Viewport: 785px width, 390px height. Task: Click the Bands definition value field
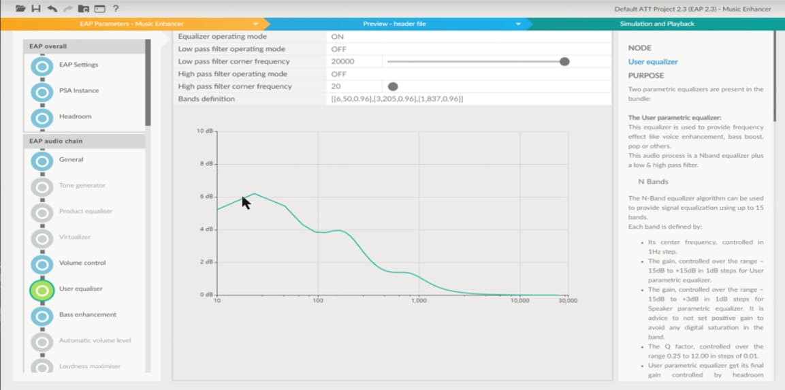pos(397,99)
